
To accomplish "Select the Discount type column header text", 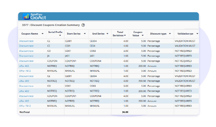I will 158,34.
